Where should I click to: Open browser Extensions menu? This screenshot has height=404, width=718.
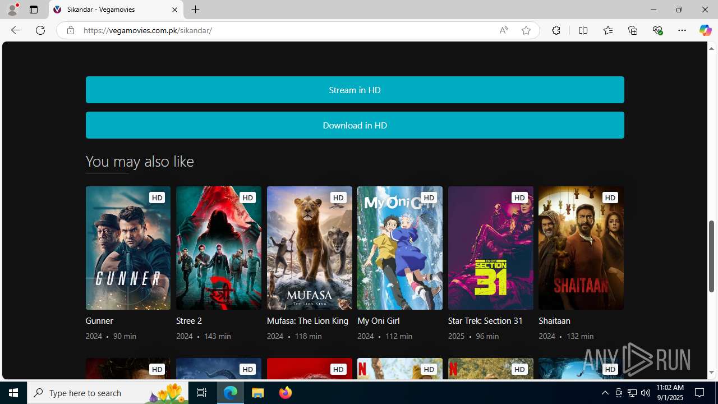[x=556, y=30]
